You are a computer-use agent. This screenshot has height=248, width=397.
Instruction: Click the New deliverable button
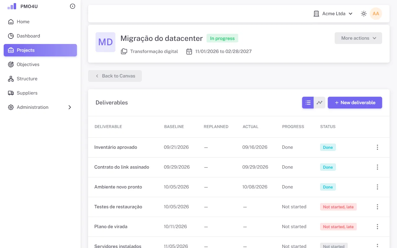pyautogui.click(x=355, y=103)
